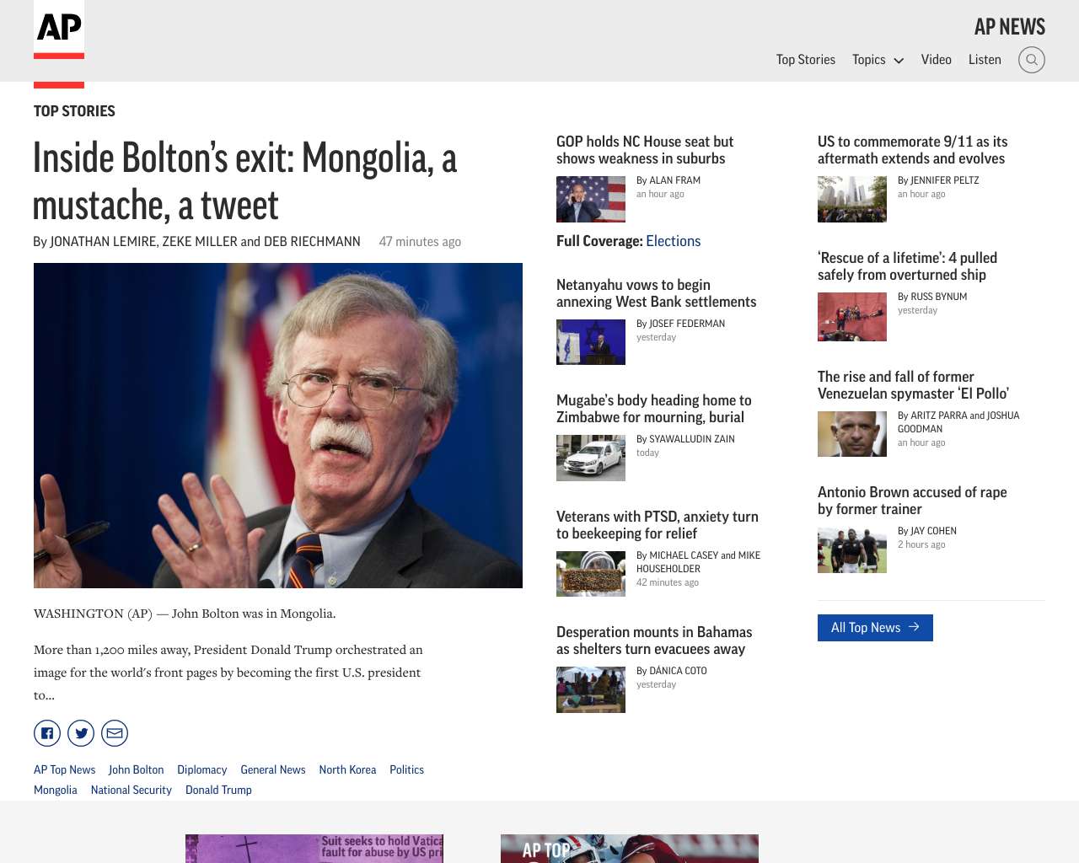The image size is (1079, 863).
Task: Open the Diplomacy tag
Action: click(x=202, y=769)
